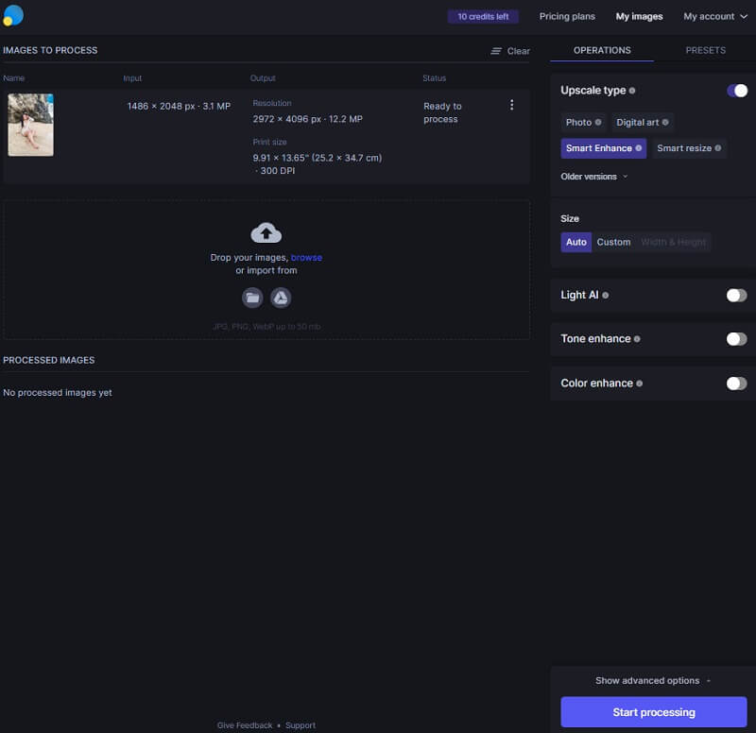
Task: Select the uploaded photo thumbnail
Action: 31,125
